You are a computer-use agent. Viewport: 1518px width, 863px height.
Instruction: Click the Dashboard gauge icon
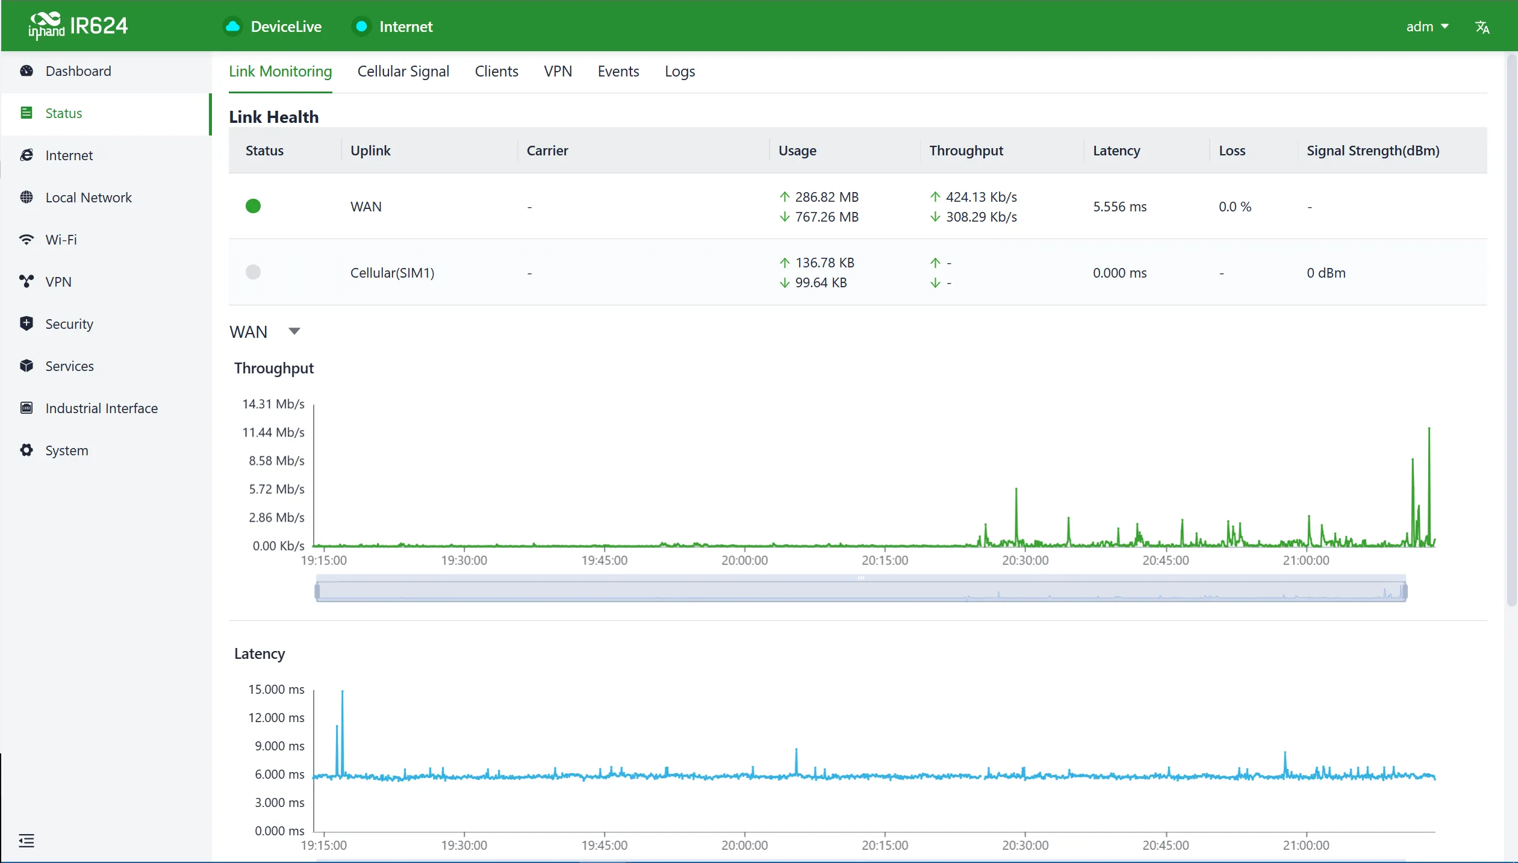26,71
